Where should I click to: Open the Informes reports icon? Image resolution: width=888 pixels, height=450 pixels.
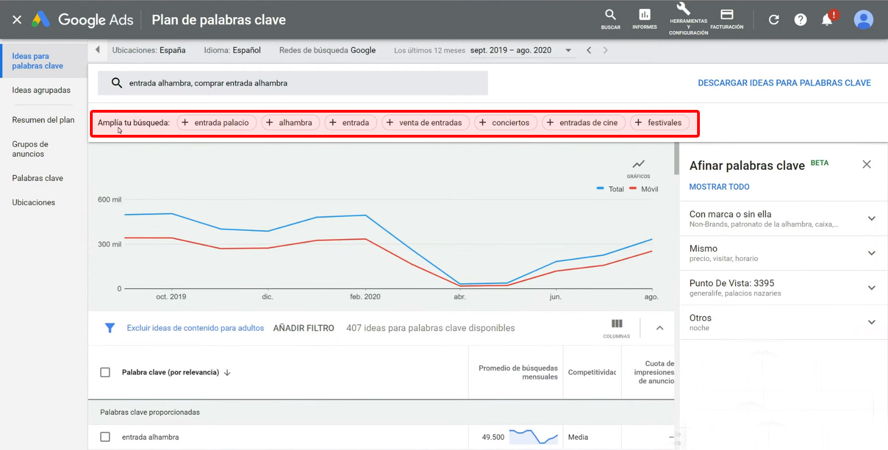(x=644, y=19)
